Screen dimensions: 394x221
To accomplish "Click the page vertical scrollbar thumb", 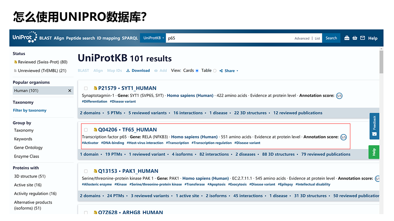I will point(381,62).
